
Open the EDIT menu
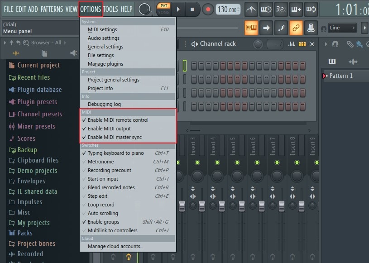pos(21,9)
